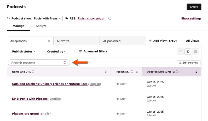Select the All drafts view tab

coord(76,41)
